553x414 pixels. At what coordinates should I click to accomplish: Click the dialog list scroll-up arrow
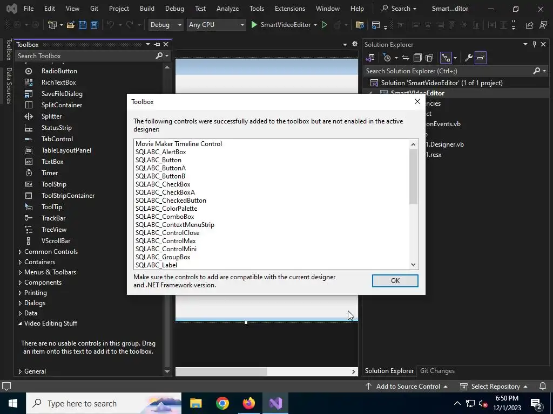point(413,144)
